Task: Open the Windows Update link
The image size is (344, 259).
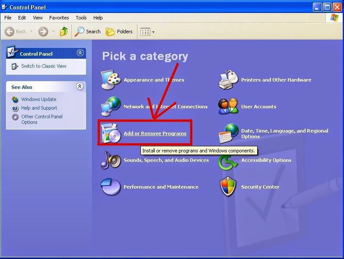Action: click(38, 99)
